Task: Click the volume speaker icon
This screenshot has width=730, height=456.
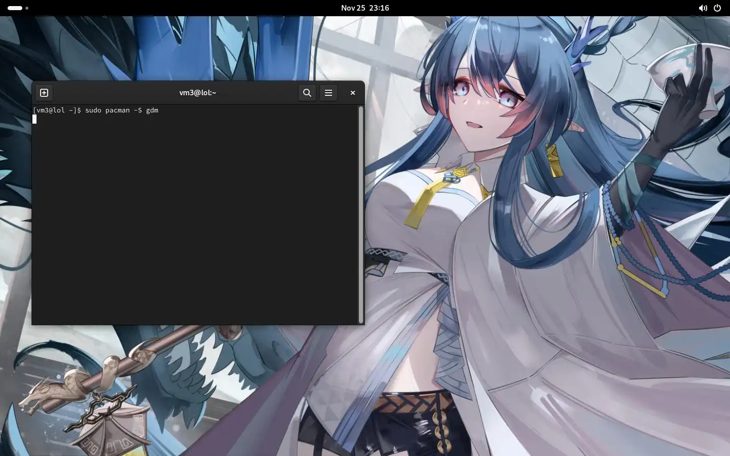Action: tap(703, 8)
